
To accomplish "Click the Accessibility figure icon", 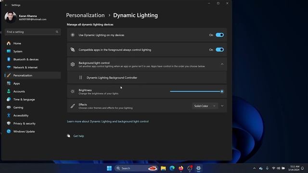I will (x=9, y=115).
